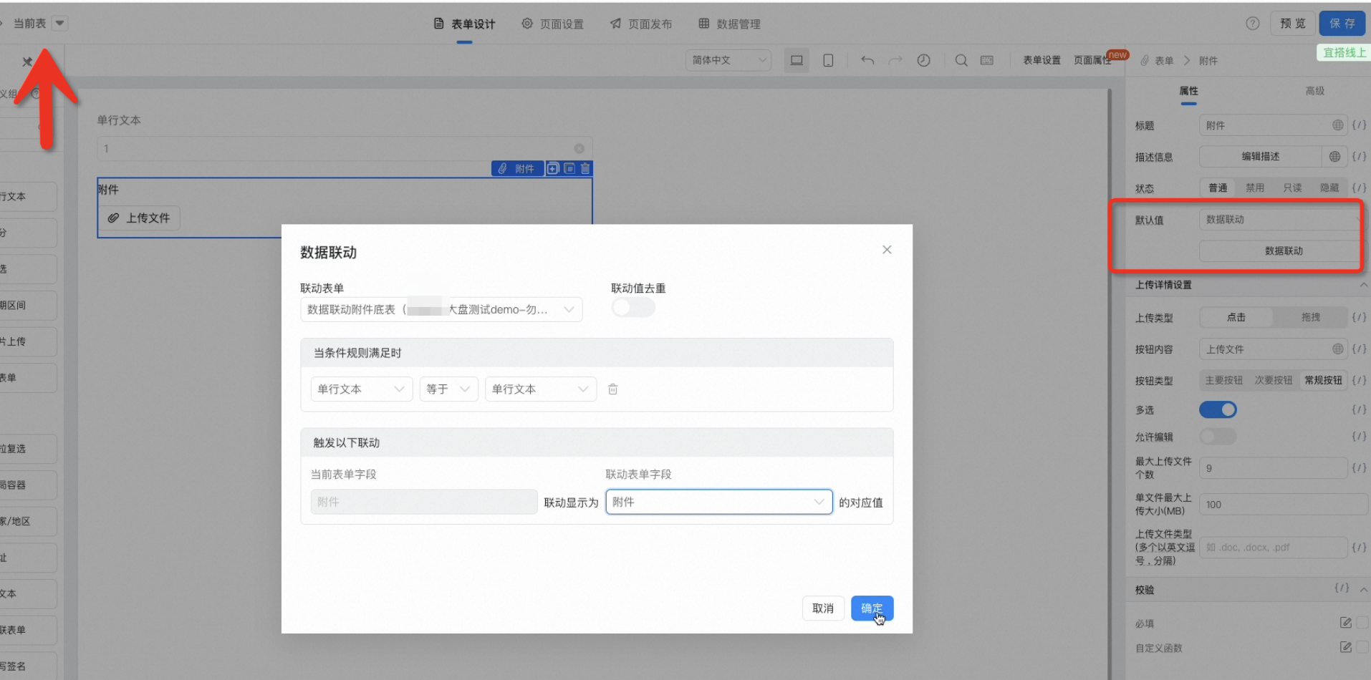Click the 数据联动 settings button
The width and height of the screenshot is (1371, 680).
pyautogui.click(x=1282, y=251)
